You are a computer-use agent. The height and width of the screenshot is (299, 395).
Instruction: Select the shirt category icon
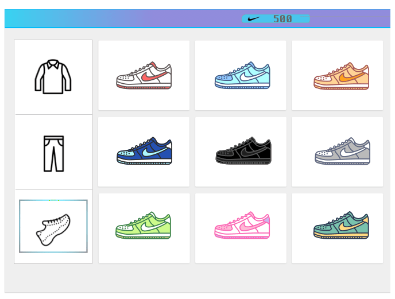[x=53, y=76]
